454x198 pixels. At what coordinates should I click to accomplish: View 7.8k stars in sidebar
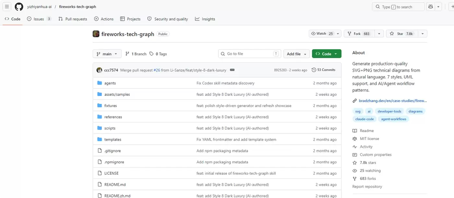(364, 163)
